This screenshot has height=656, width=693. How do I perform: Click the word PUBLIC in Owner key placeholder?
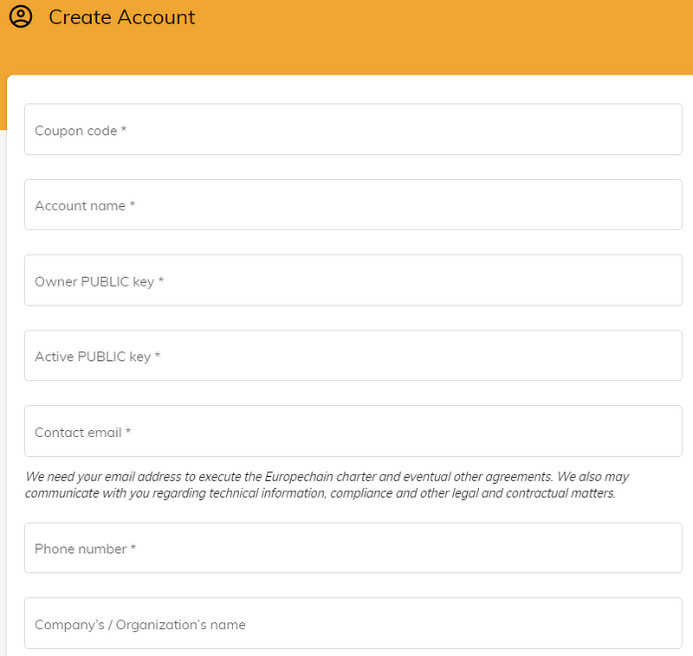105,281
